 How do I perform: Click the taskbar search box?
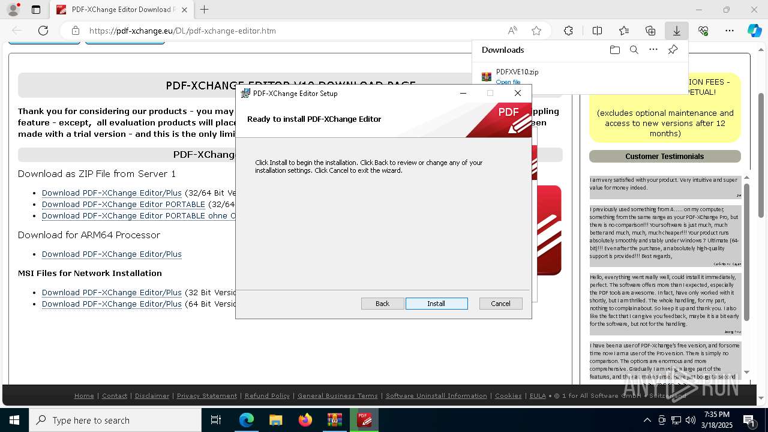point(115,420)
